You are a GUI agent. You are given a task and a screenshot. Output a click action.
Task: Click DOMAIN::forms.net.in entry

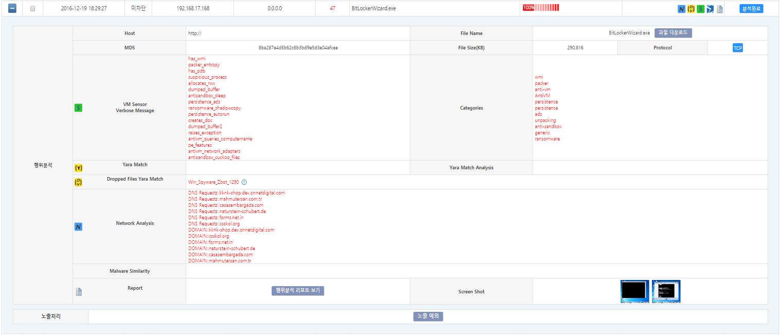(x=210, y=242)
